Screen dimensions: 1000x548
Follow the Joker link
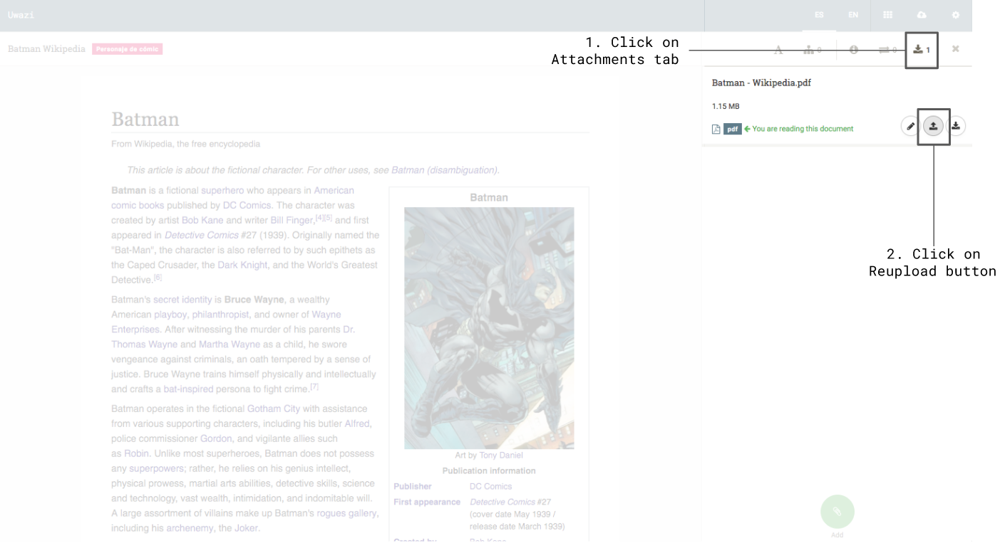(247, 528)
